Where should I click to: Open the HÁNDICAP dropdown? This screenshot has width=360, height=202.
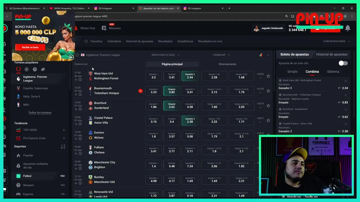[222, 55]
